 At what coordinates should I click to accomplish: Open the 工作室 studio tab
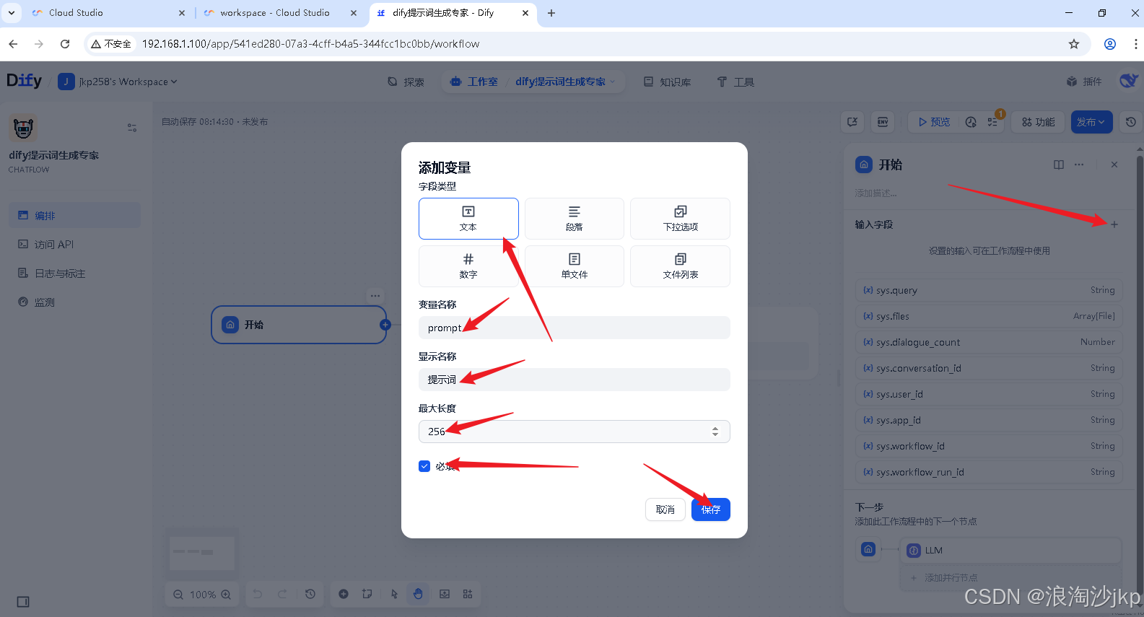pos(474,82)
